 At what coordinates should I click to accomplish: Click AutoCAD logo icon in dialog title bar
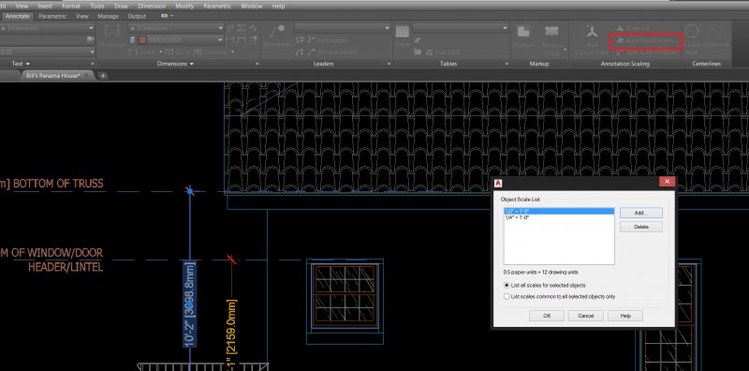pyautogui.click(x=498, y=183)
